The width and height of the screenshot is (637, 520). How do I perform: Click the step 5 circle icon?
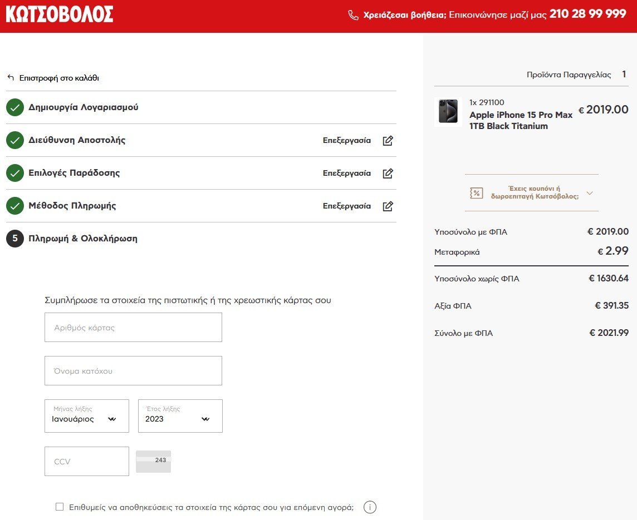pyautogui.click(x=15, y=239)
